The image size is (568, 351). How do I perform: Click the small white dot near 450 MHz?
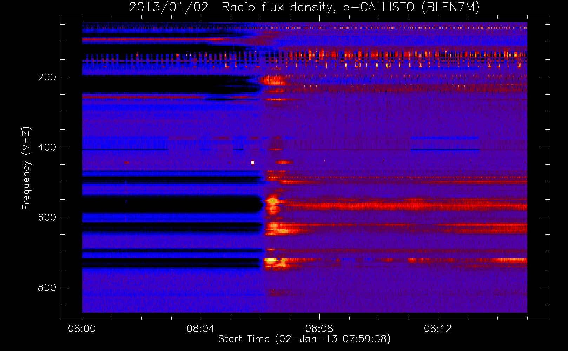252,163
